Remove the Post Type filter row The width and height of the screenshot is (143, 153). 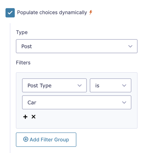point(34,117)
